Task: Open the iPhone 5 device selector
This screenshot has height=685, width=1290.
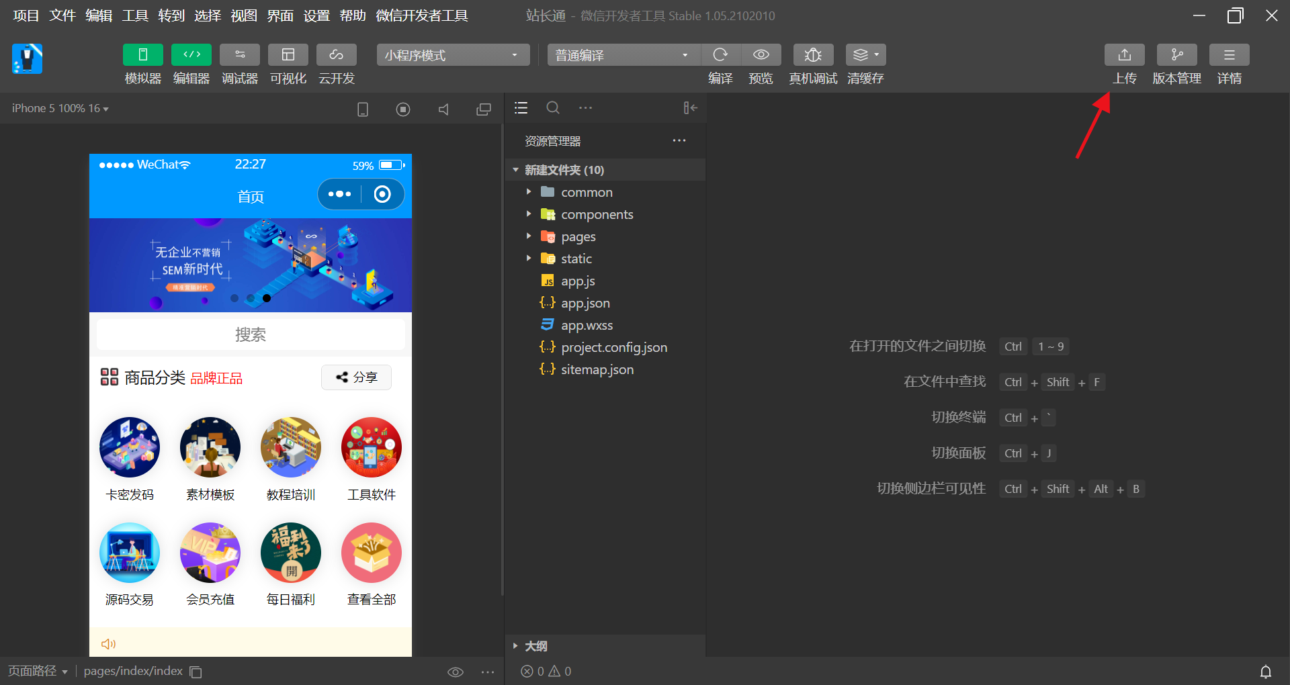Action: pyautogui.click(x=60, y=108)
